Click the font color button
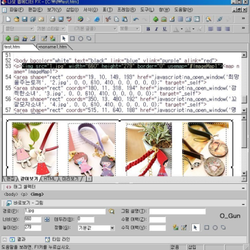Screen dimensions: 250x250 (176, 29)
